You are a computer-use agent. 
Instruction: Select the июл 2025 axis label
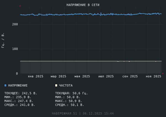point(106,76)
